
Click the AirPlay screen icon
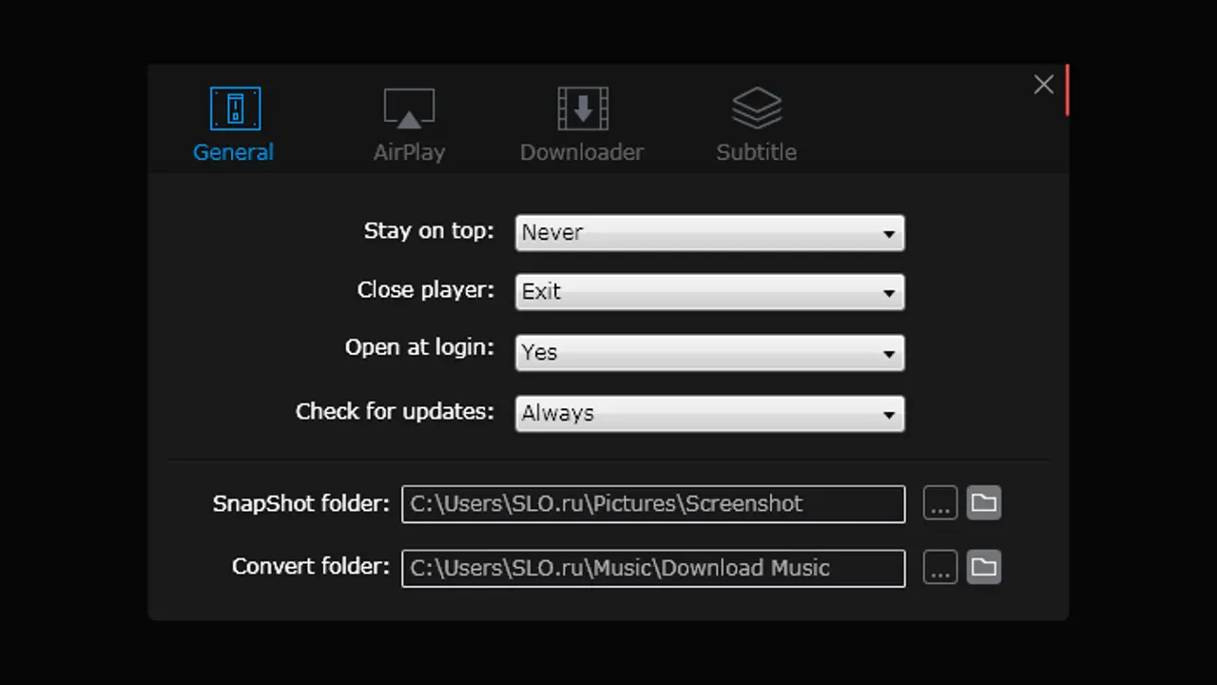[x=409, y=109]
